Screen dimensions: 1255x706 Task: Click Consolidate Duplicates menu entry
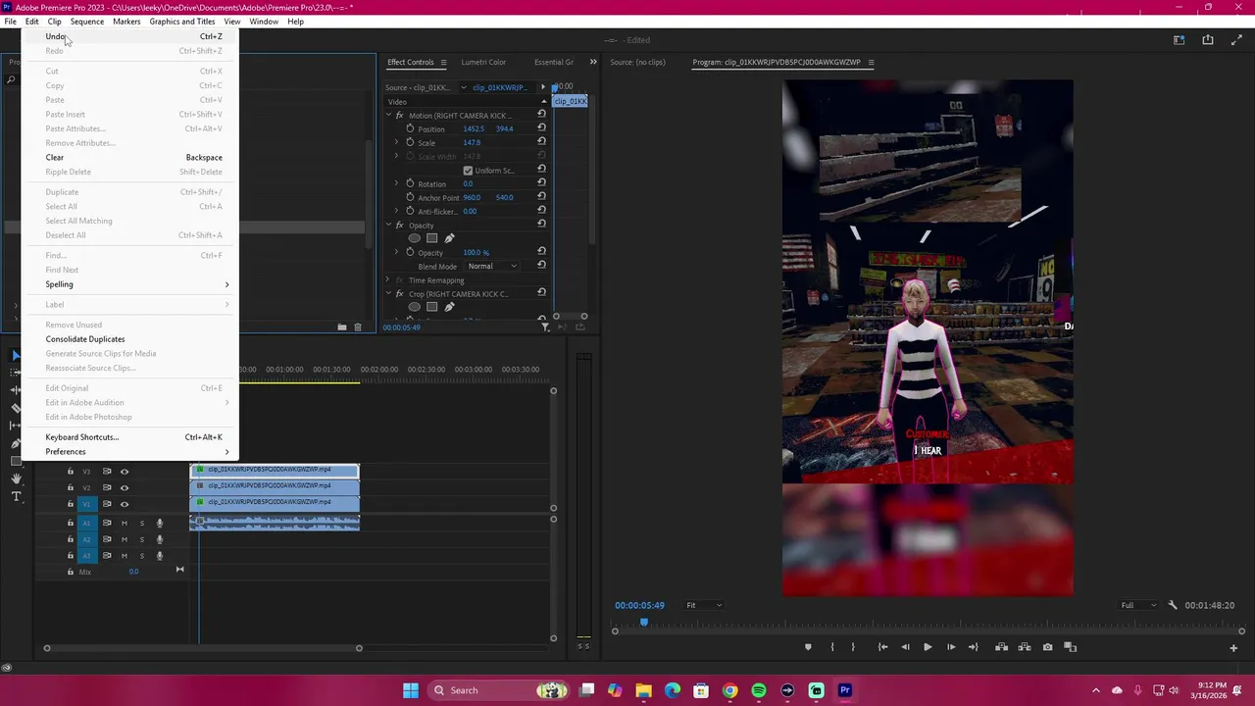(x=84, y=339)
